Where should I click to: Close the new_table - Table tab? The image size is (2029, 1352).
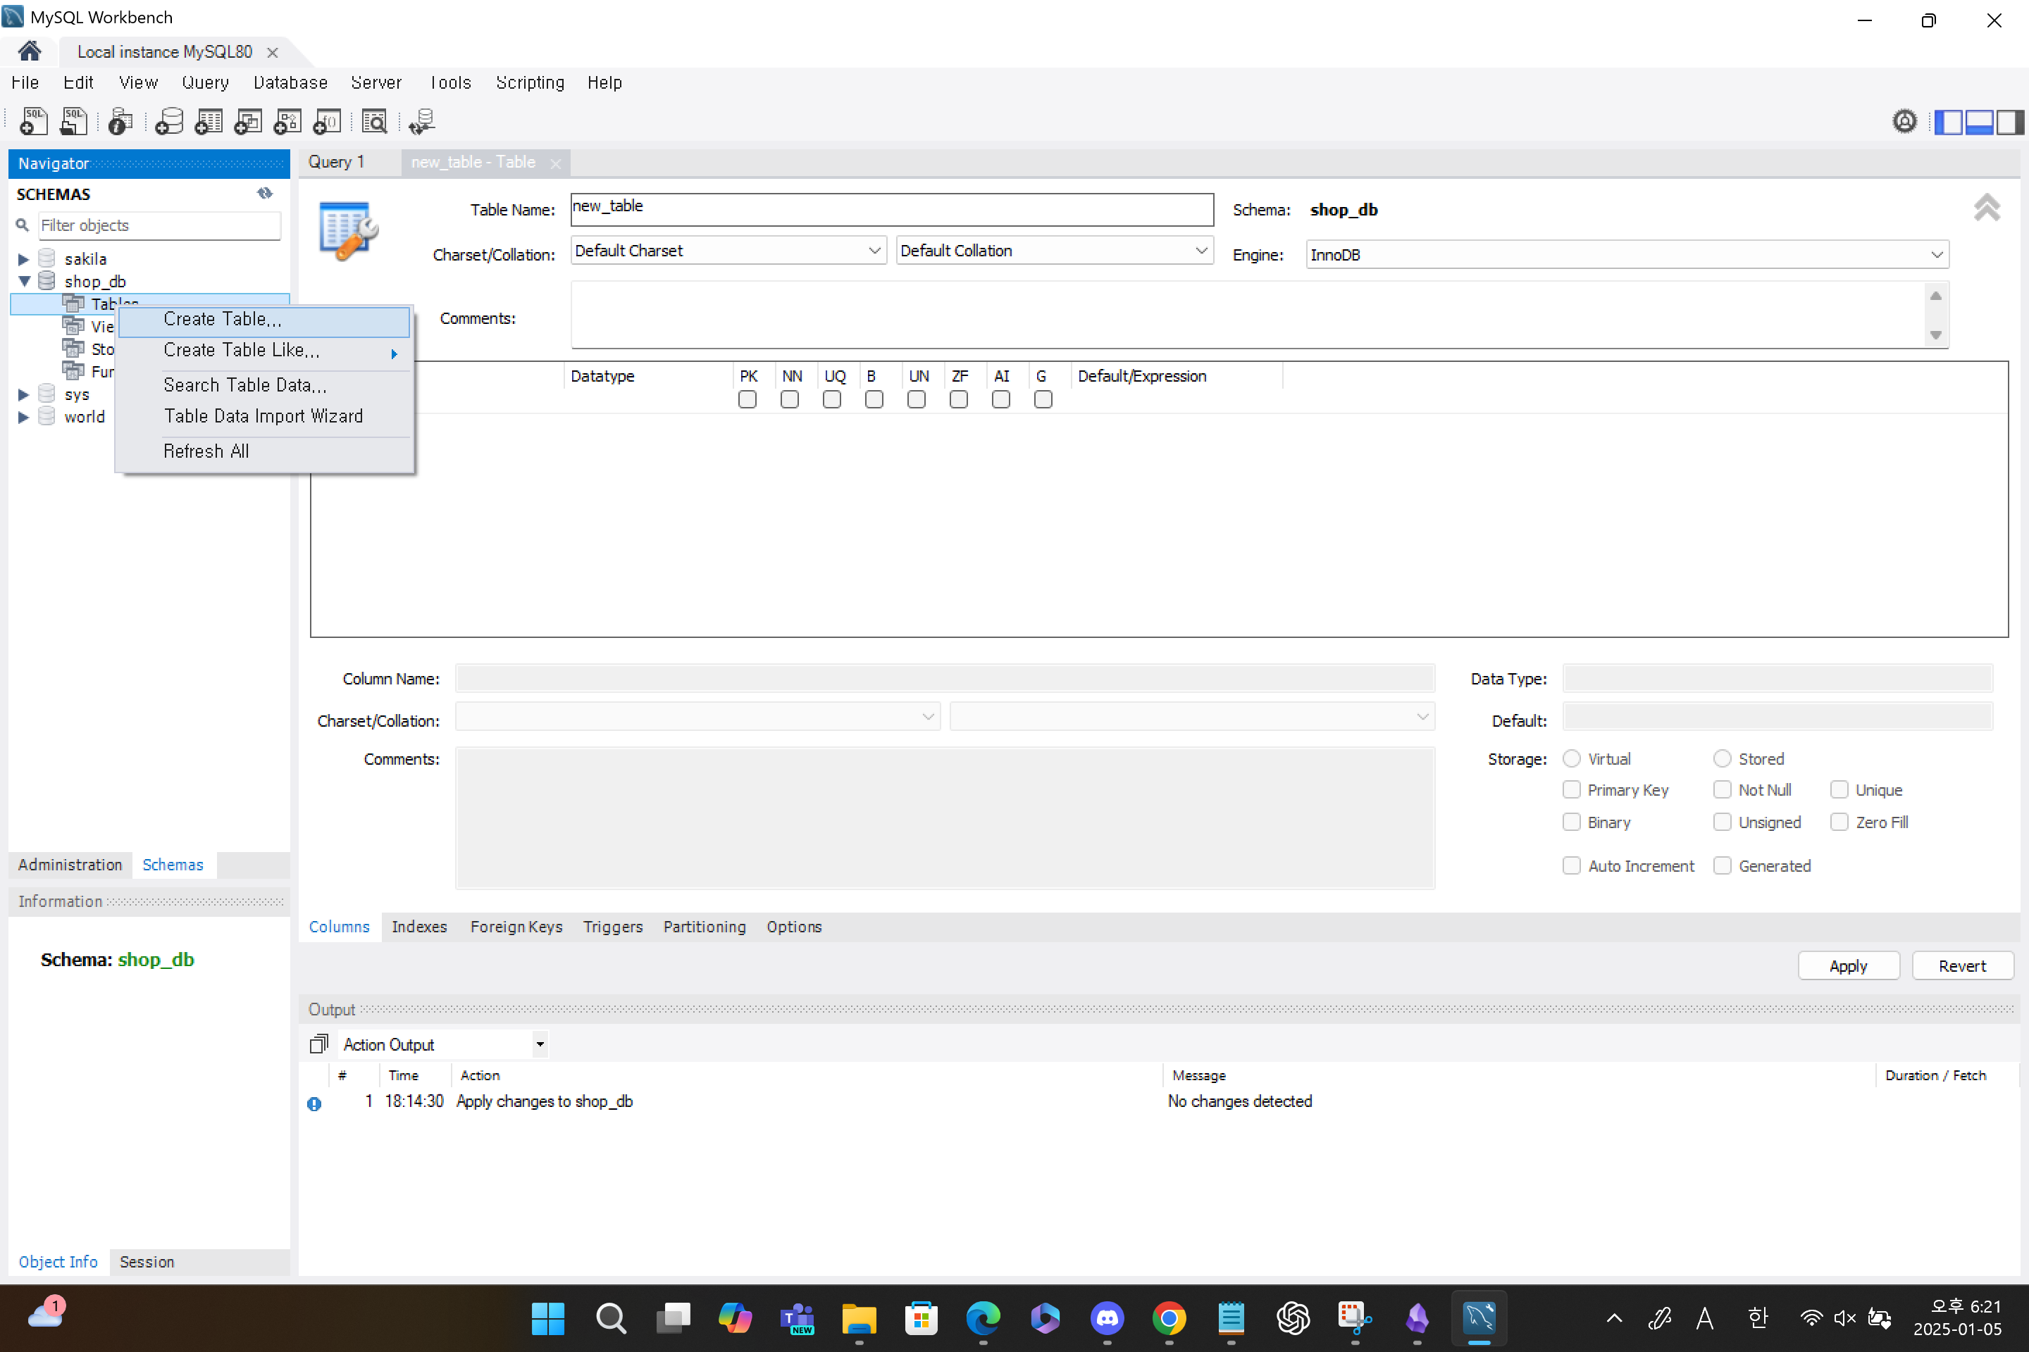pos(554,163)
